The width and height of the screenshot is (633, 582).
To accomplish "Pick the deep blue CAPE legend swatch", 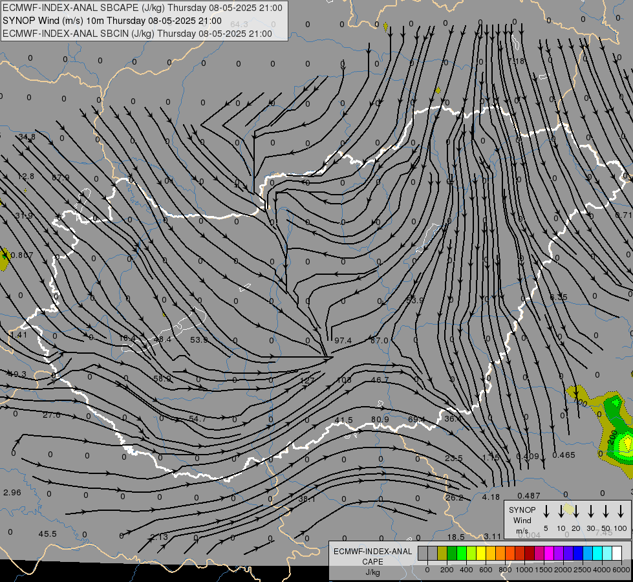I will pyautogui.click(x=577, y=554).
